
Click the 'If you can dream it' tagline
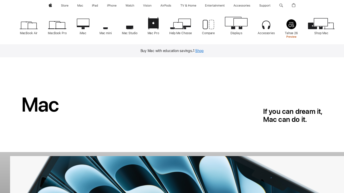tap(293, 115)
